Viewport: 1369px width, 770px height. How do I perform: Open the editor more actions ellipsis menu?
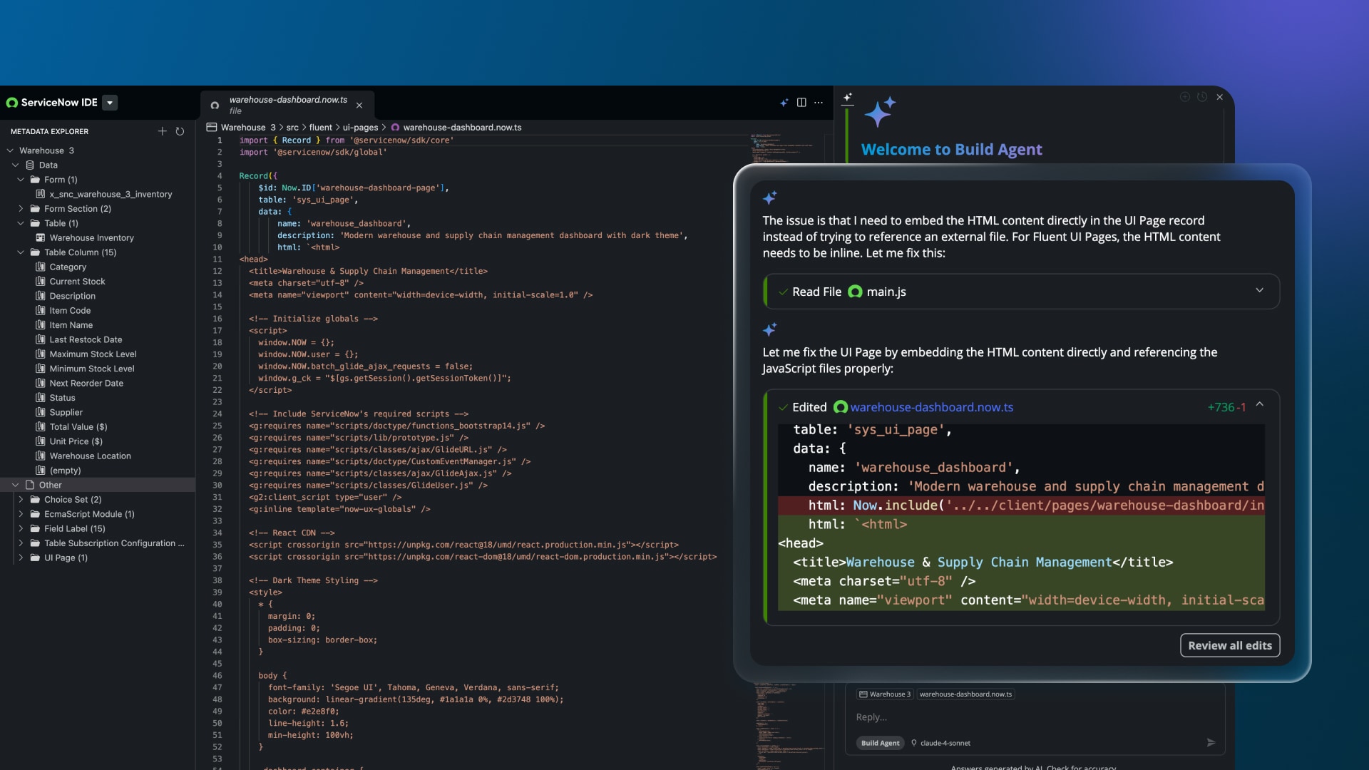point(819,103)
